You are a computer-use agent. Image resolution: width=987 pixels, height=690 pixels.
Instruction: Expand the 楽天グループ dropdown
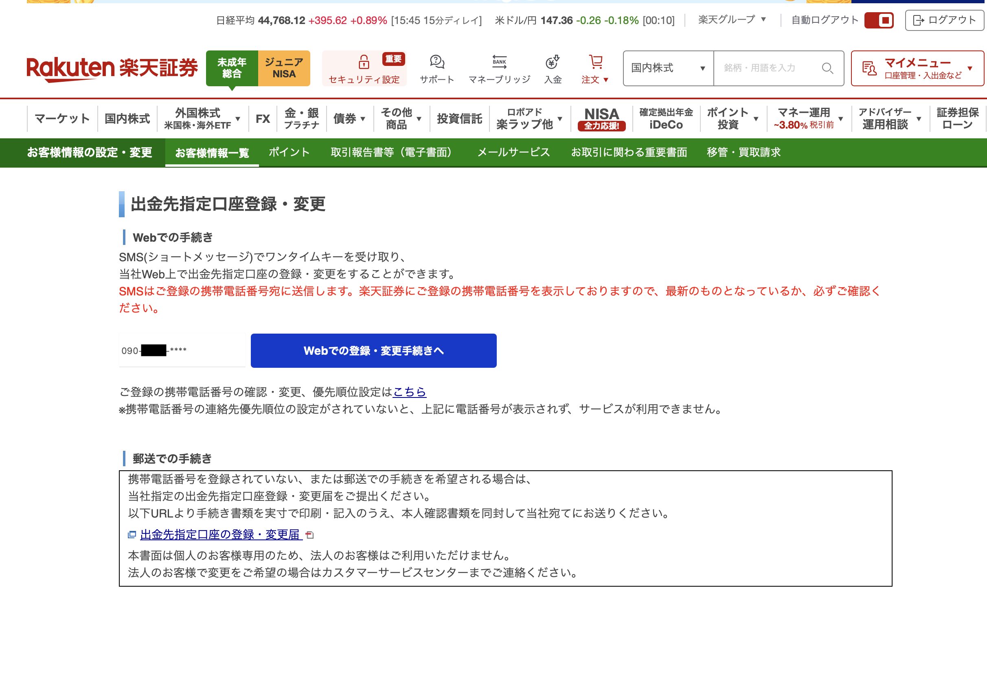tap(732, 20)
